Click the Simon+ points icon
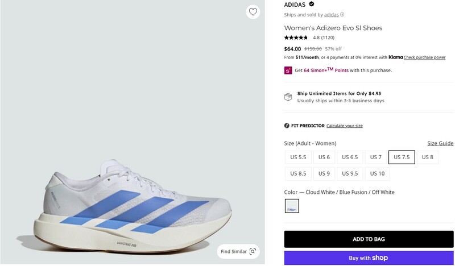455x266 pixels. pyautogui.click(x=288, y=70)
